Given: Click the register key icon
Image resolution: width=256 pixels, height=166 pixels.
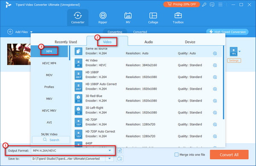Looking at the screenshot, I should pos(204,5).
